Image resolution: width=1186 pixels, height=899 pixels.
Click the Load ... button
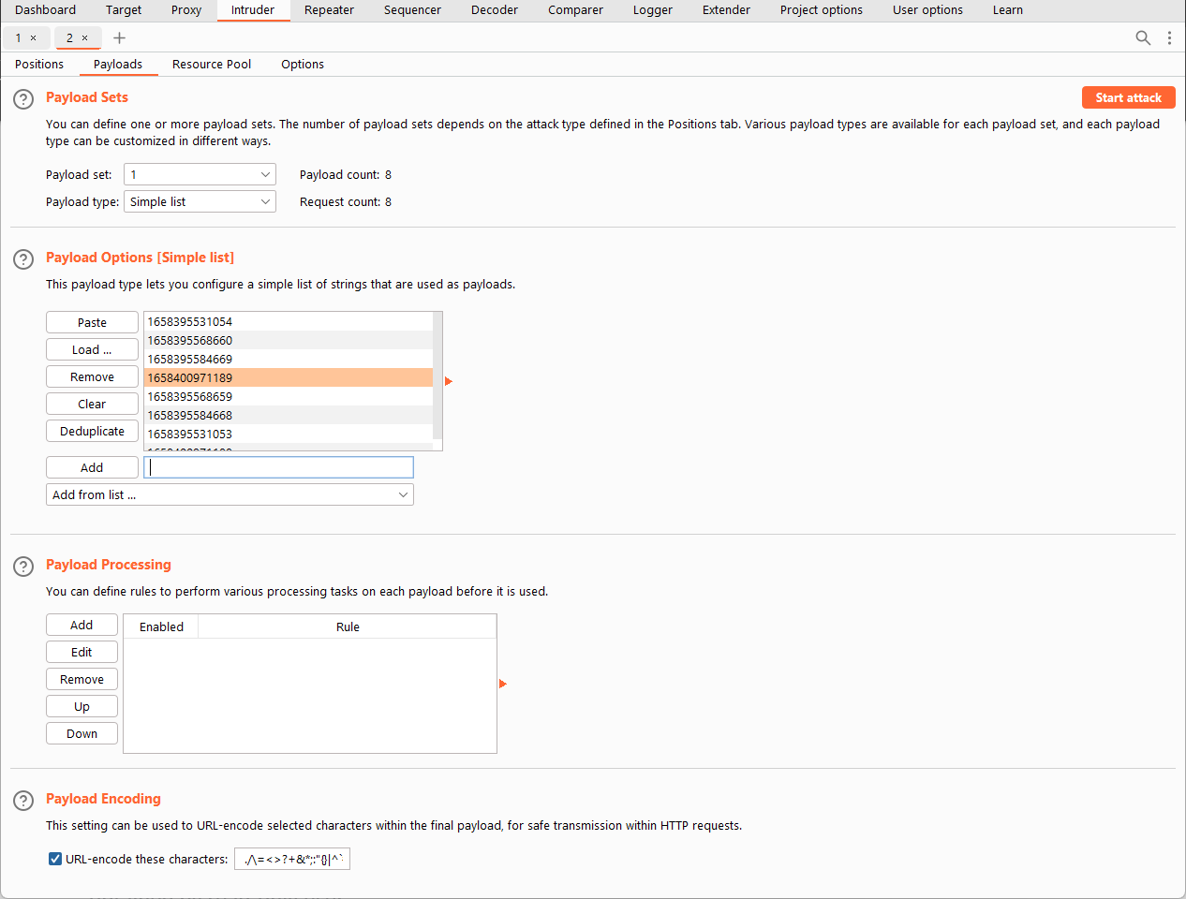point(92,349)
